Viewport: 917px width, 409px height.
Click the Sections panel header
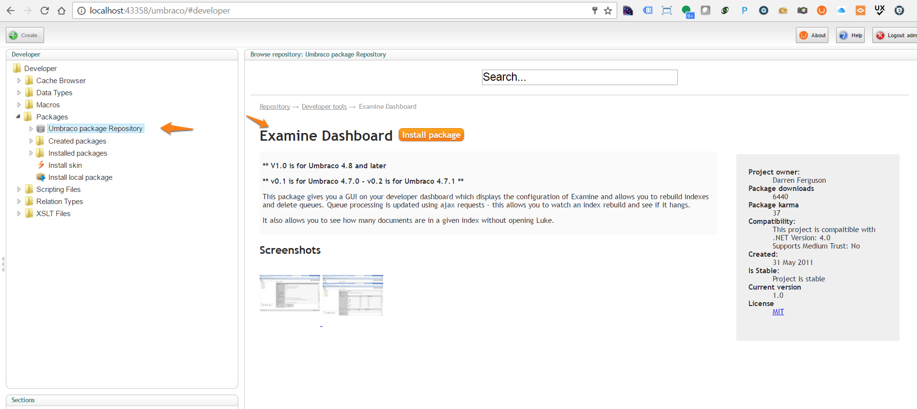pyautogui.click(x=122, y=400)
